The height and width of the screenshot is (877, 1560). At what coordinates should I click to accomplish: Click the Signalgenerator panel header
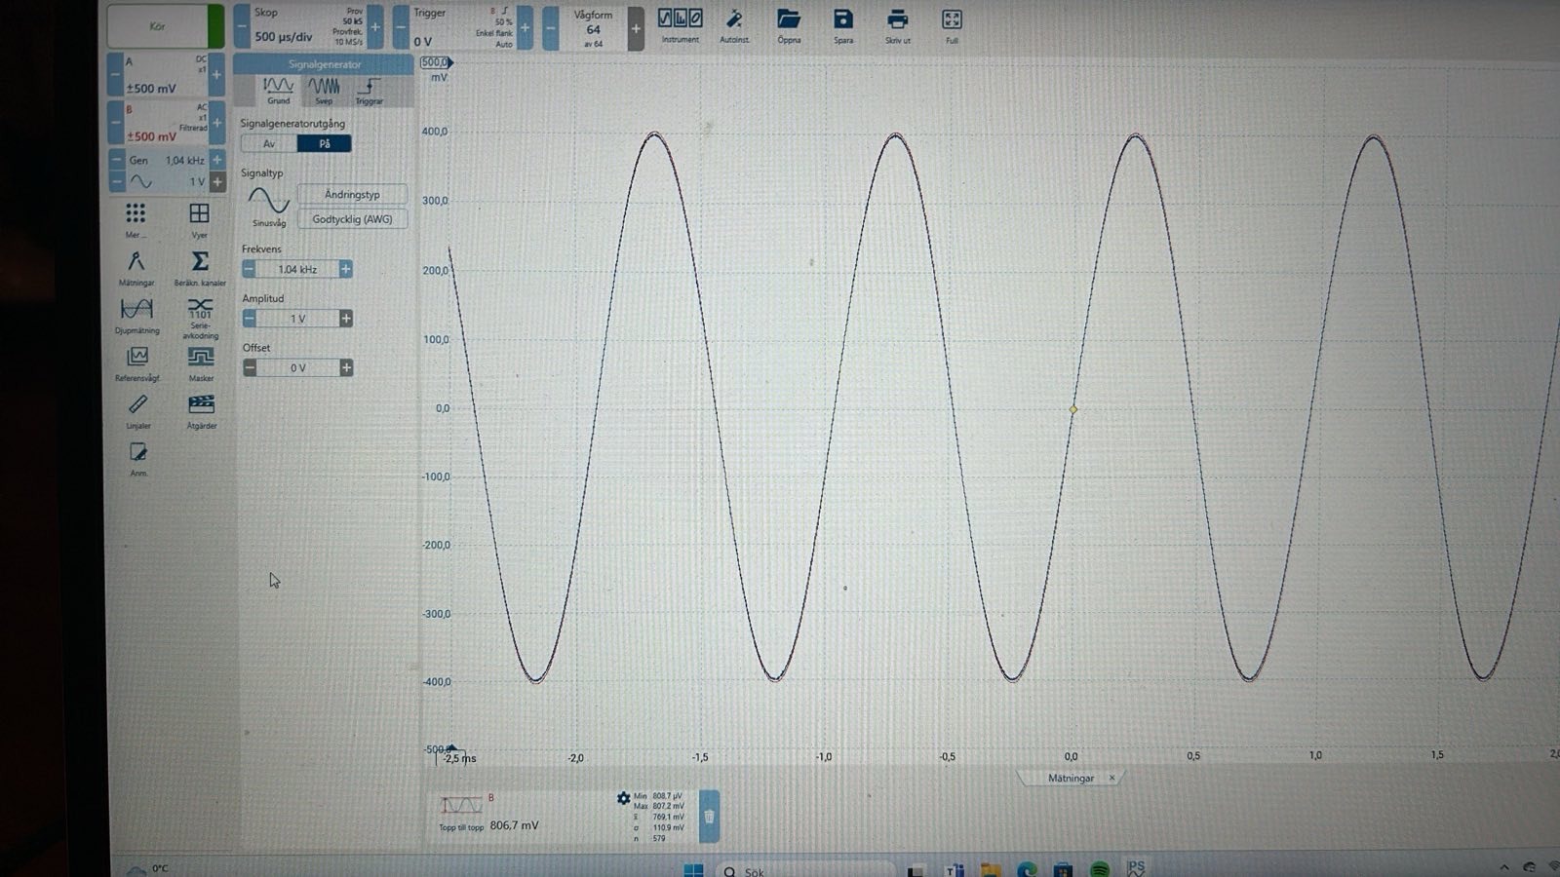[324, 64]
